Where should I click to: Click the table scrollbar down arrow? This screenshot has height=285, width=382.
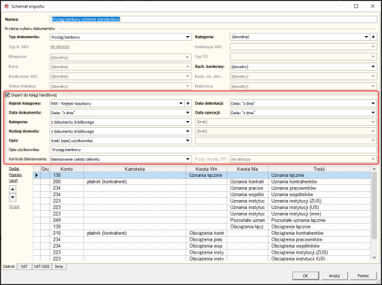pos(374,257)
